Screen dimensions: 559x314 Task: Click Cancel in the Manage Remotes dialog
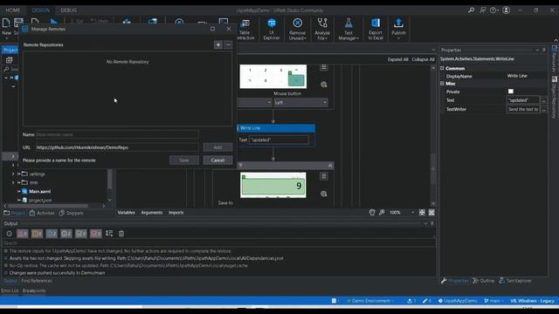pyautogui.click(x=217, y=160)
